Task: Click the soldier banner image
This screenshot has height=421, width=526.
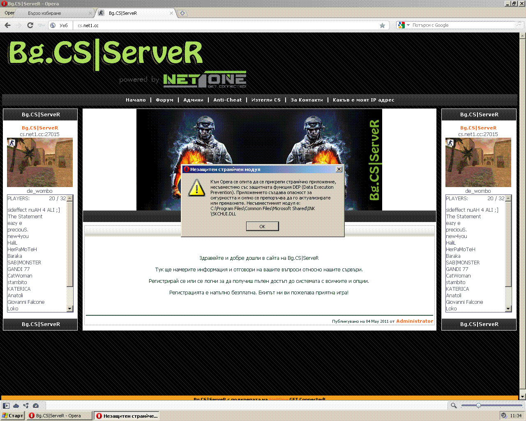Action: click(x=259, y=160)
